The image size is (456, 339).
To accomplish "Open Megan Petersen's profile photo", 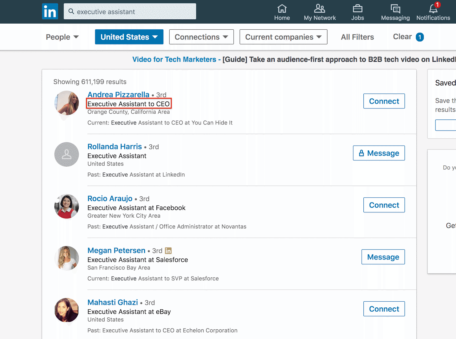I will [x=67, y=258].
